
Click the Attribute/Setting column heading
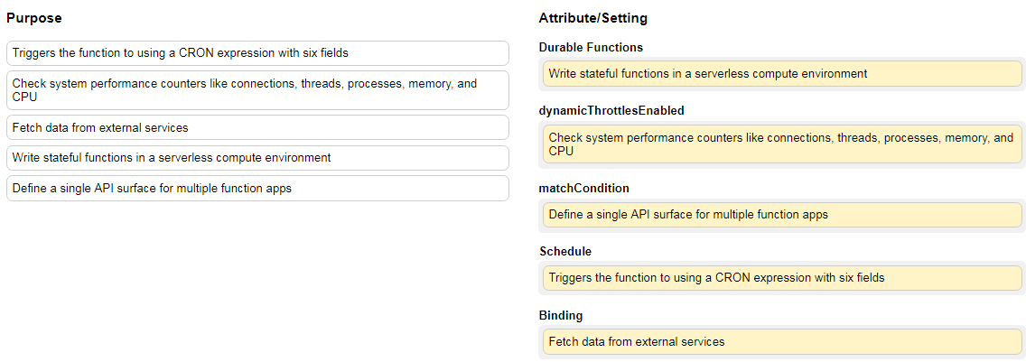coord(592,18)
